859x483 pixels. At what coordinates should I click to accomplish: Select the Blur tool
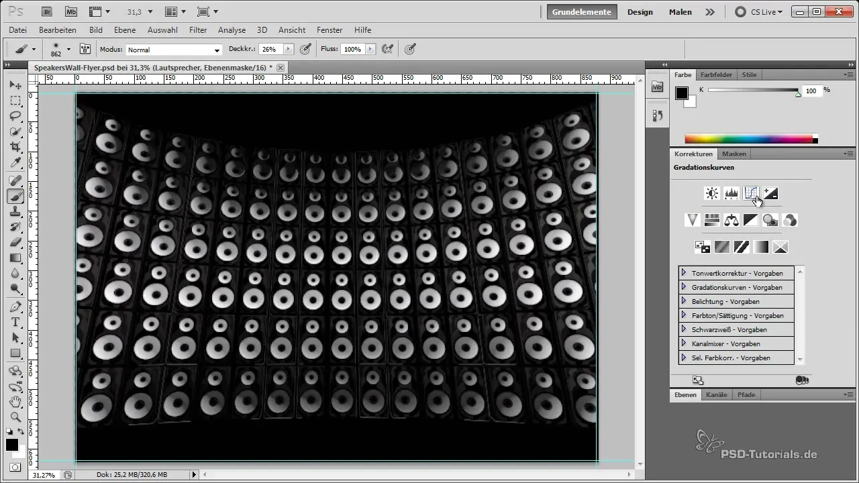[15, 273]
